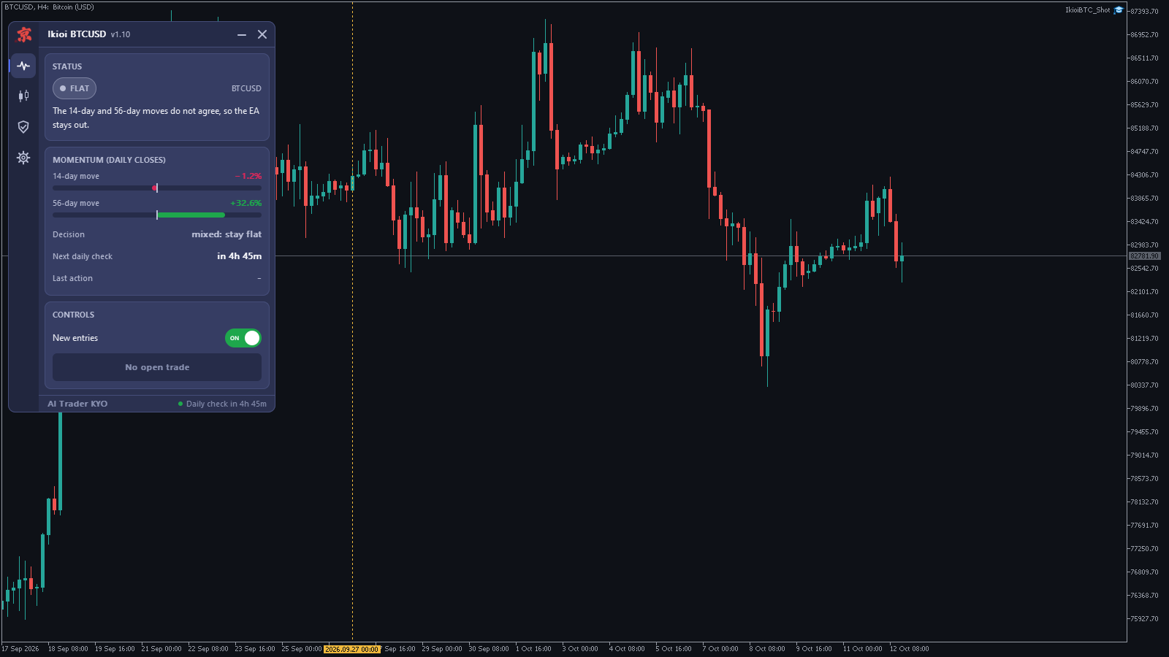Click the 12 Oct 08:00 time axis label
The height and width of the screenshot is (657, 1169).
coord(910,649)
